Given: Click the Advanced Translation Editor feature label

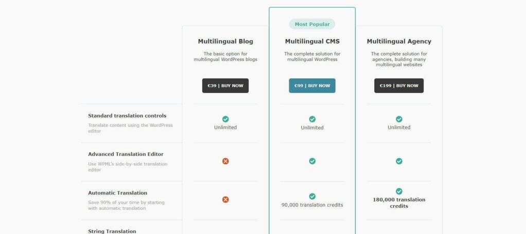Looking at the screenshot, I should 125,154.
